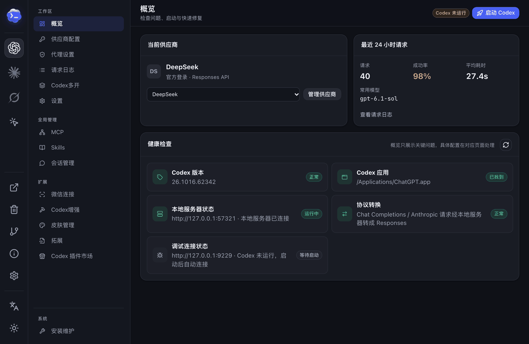Select the Claude starburst icon in rail
This screenshot has width=529, height=344.
point(14,73)
